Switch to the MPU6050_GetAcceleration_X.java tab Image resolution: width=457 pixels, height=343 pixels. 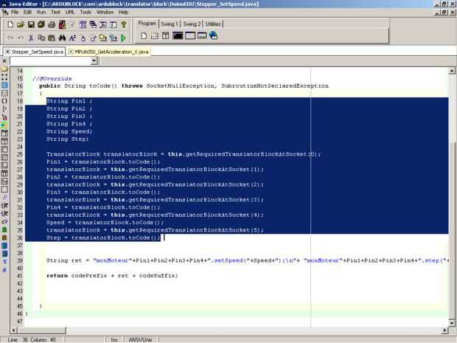[109, 52]
